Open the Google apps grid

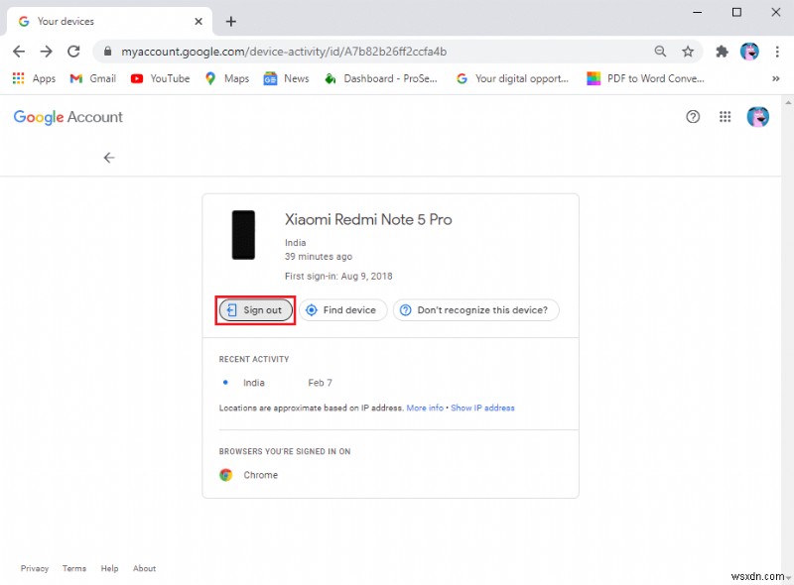pyautogui.click(x=726, y=117)
